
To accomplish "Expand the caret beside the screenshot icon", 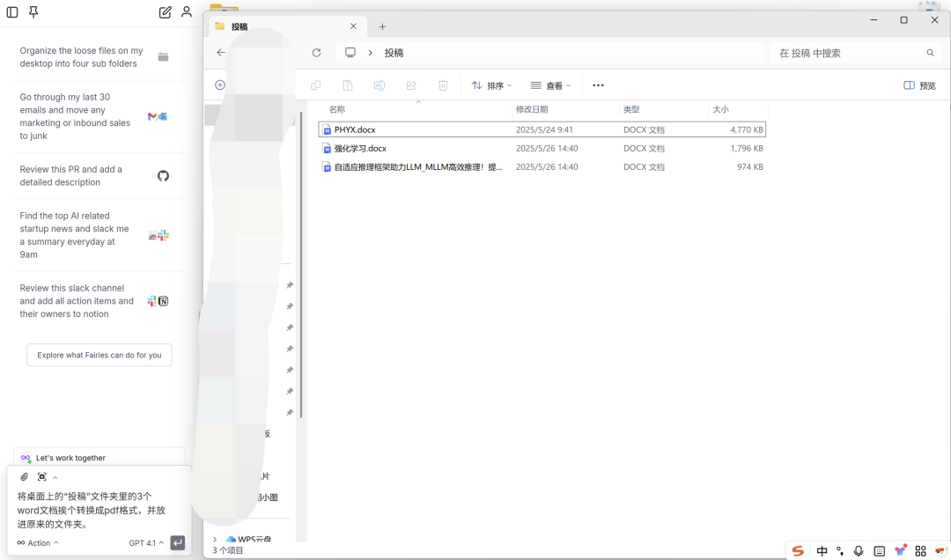I will pyautogui.click(x=55, y=477).
